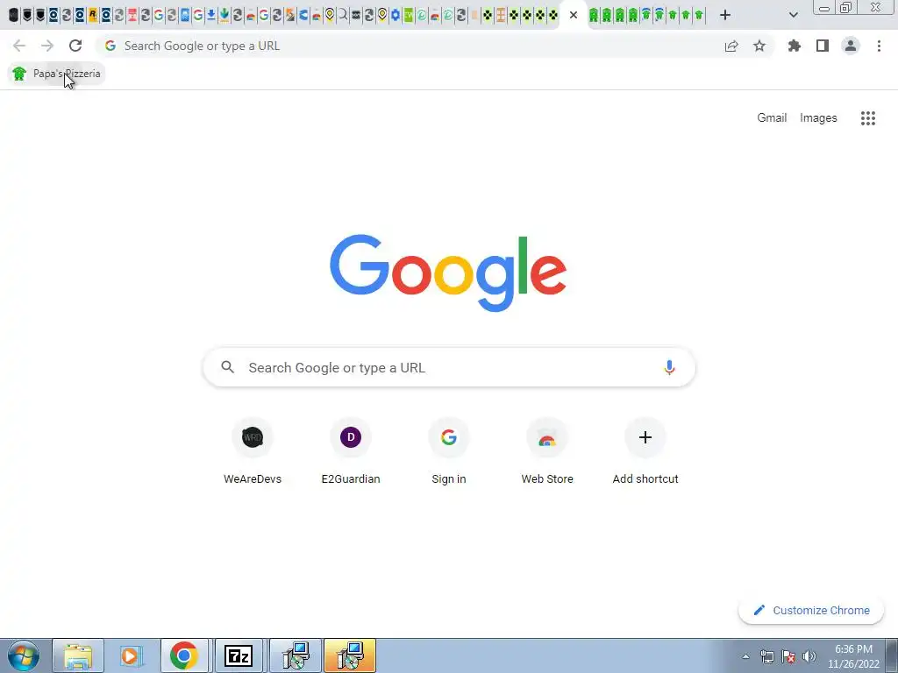
Task: Open the Chrome three-dot menu
Action: pos(879,46)
